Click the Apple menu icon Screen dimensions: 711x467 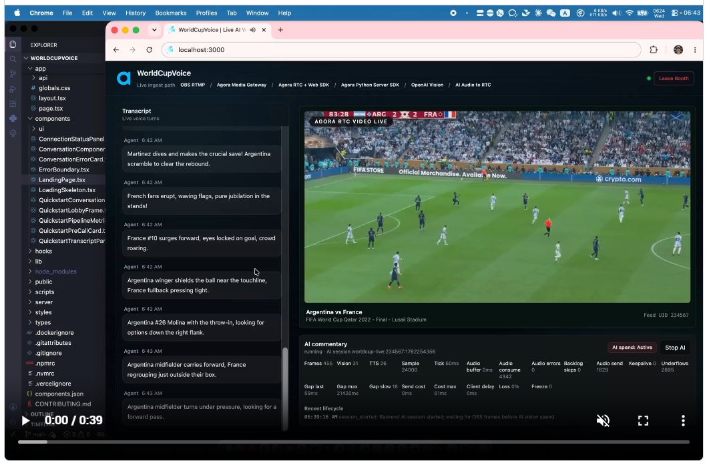tap(17, 13)
